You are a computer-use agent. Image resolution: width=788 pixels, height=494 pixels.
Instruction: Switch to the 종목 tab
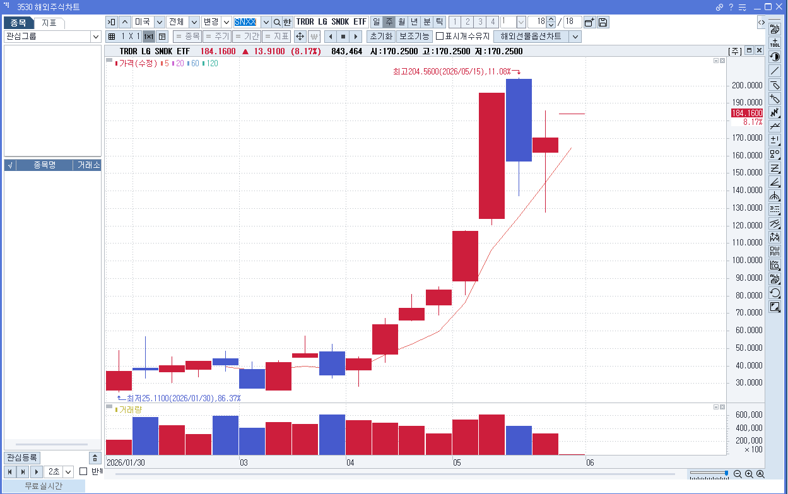[x=18, y=23]
